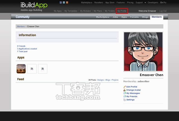The image size is (179, 121).
Task: Open the Blogs community tab
Action: point(145,17)
